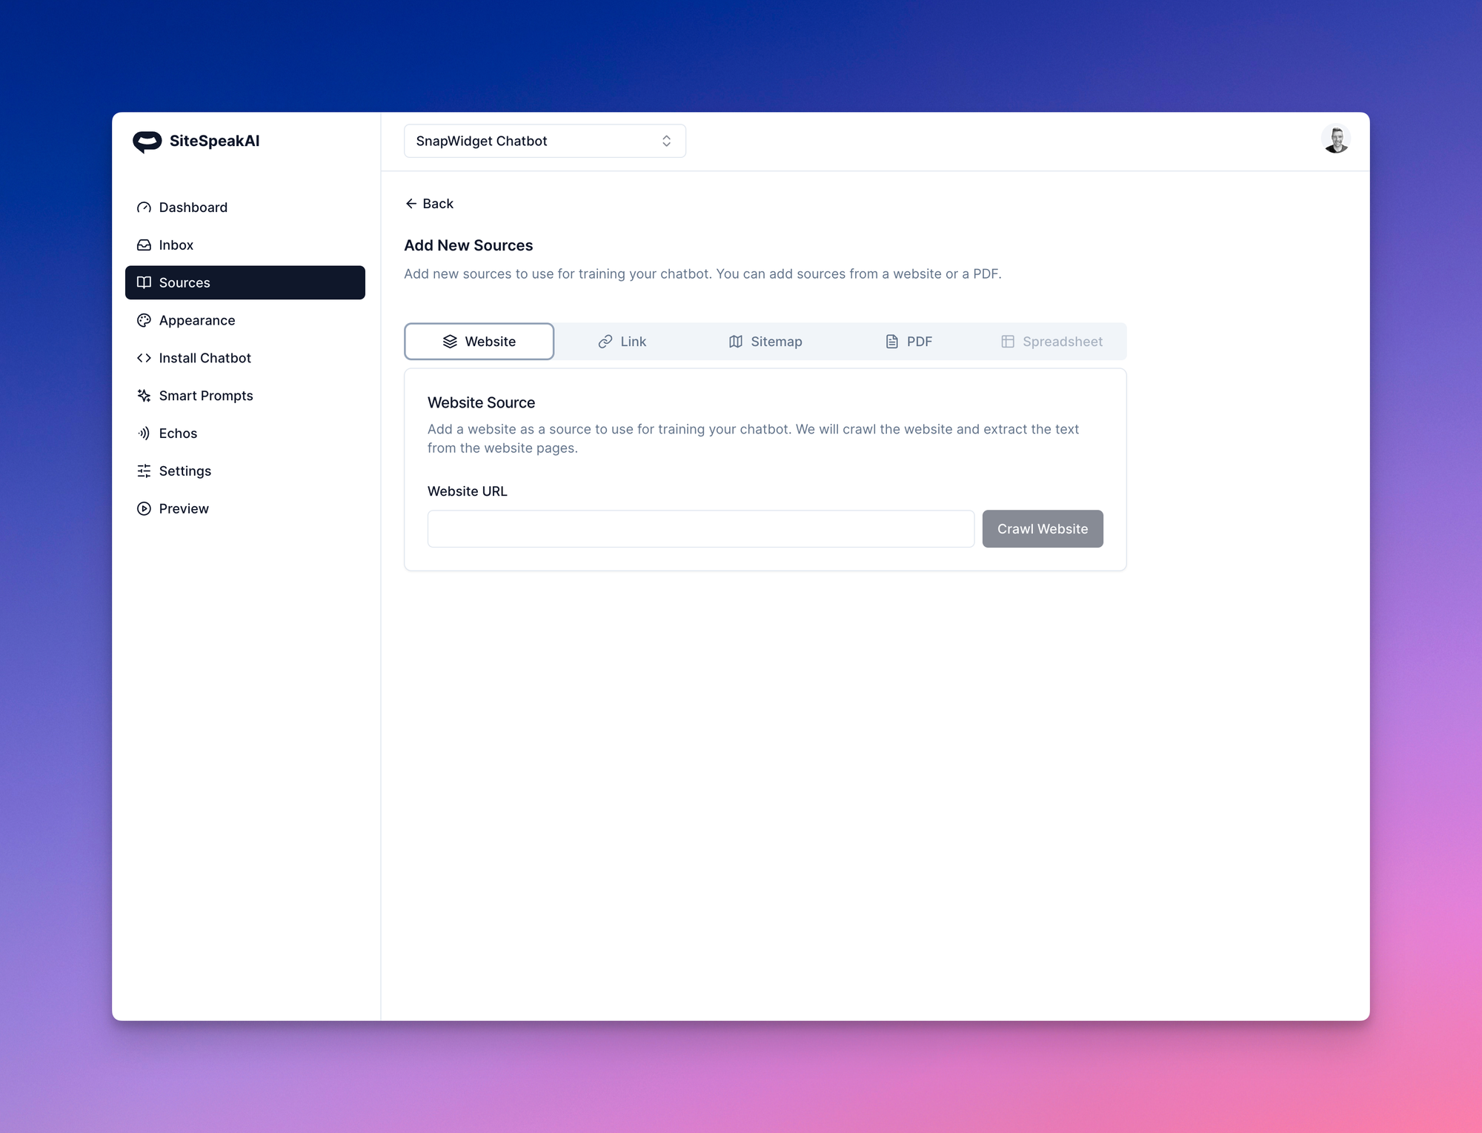The width and height of the screenshot is (1482, 1133).
Task: Click the Inbox tray icon
Action: point(144,245)
